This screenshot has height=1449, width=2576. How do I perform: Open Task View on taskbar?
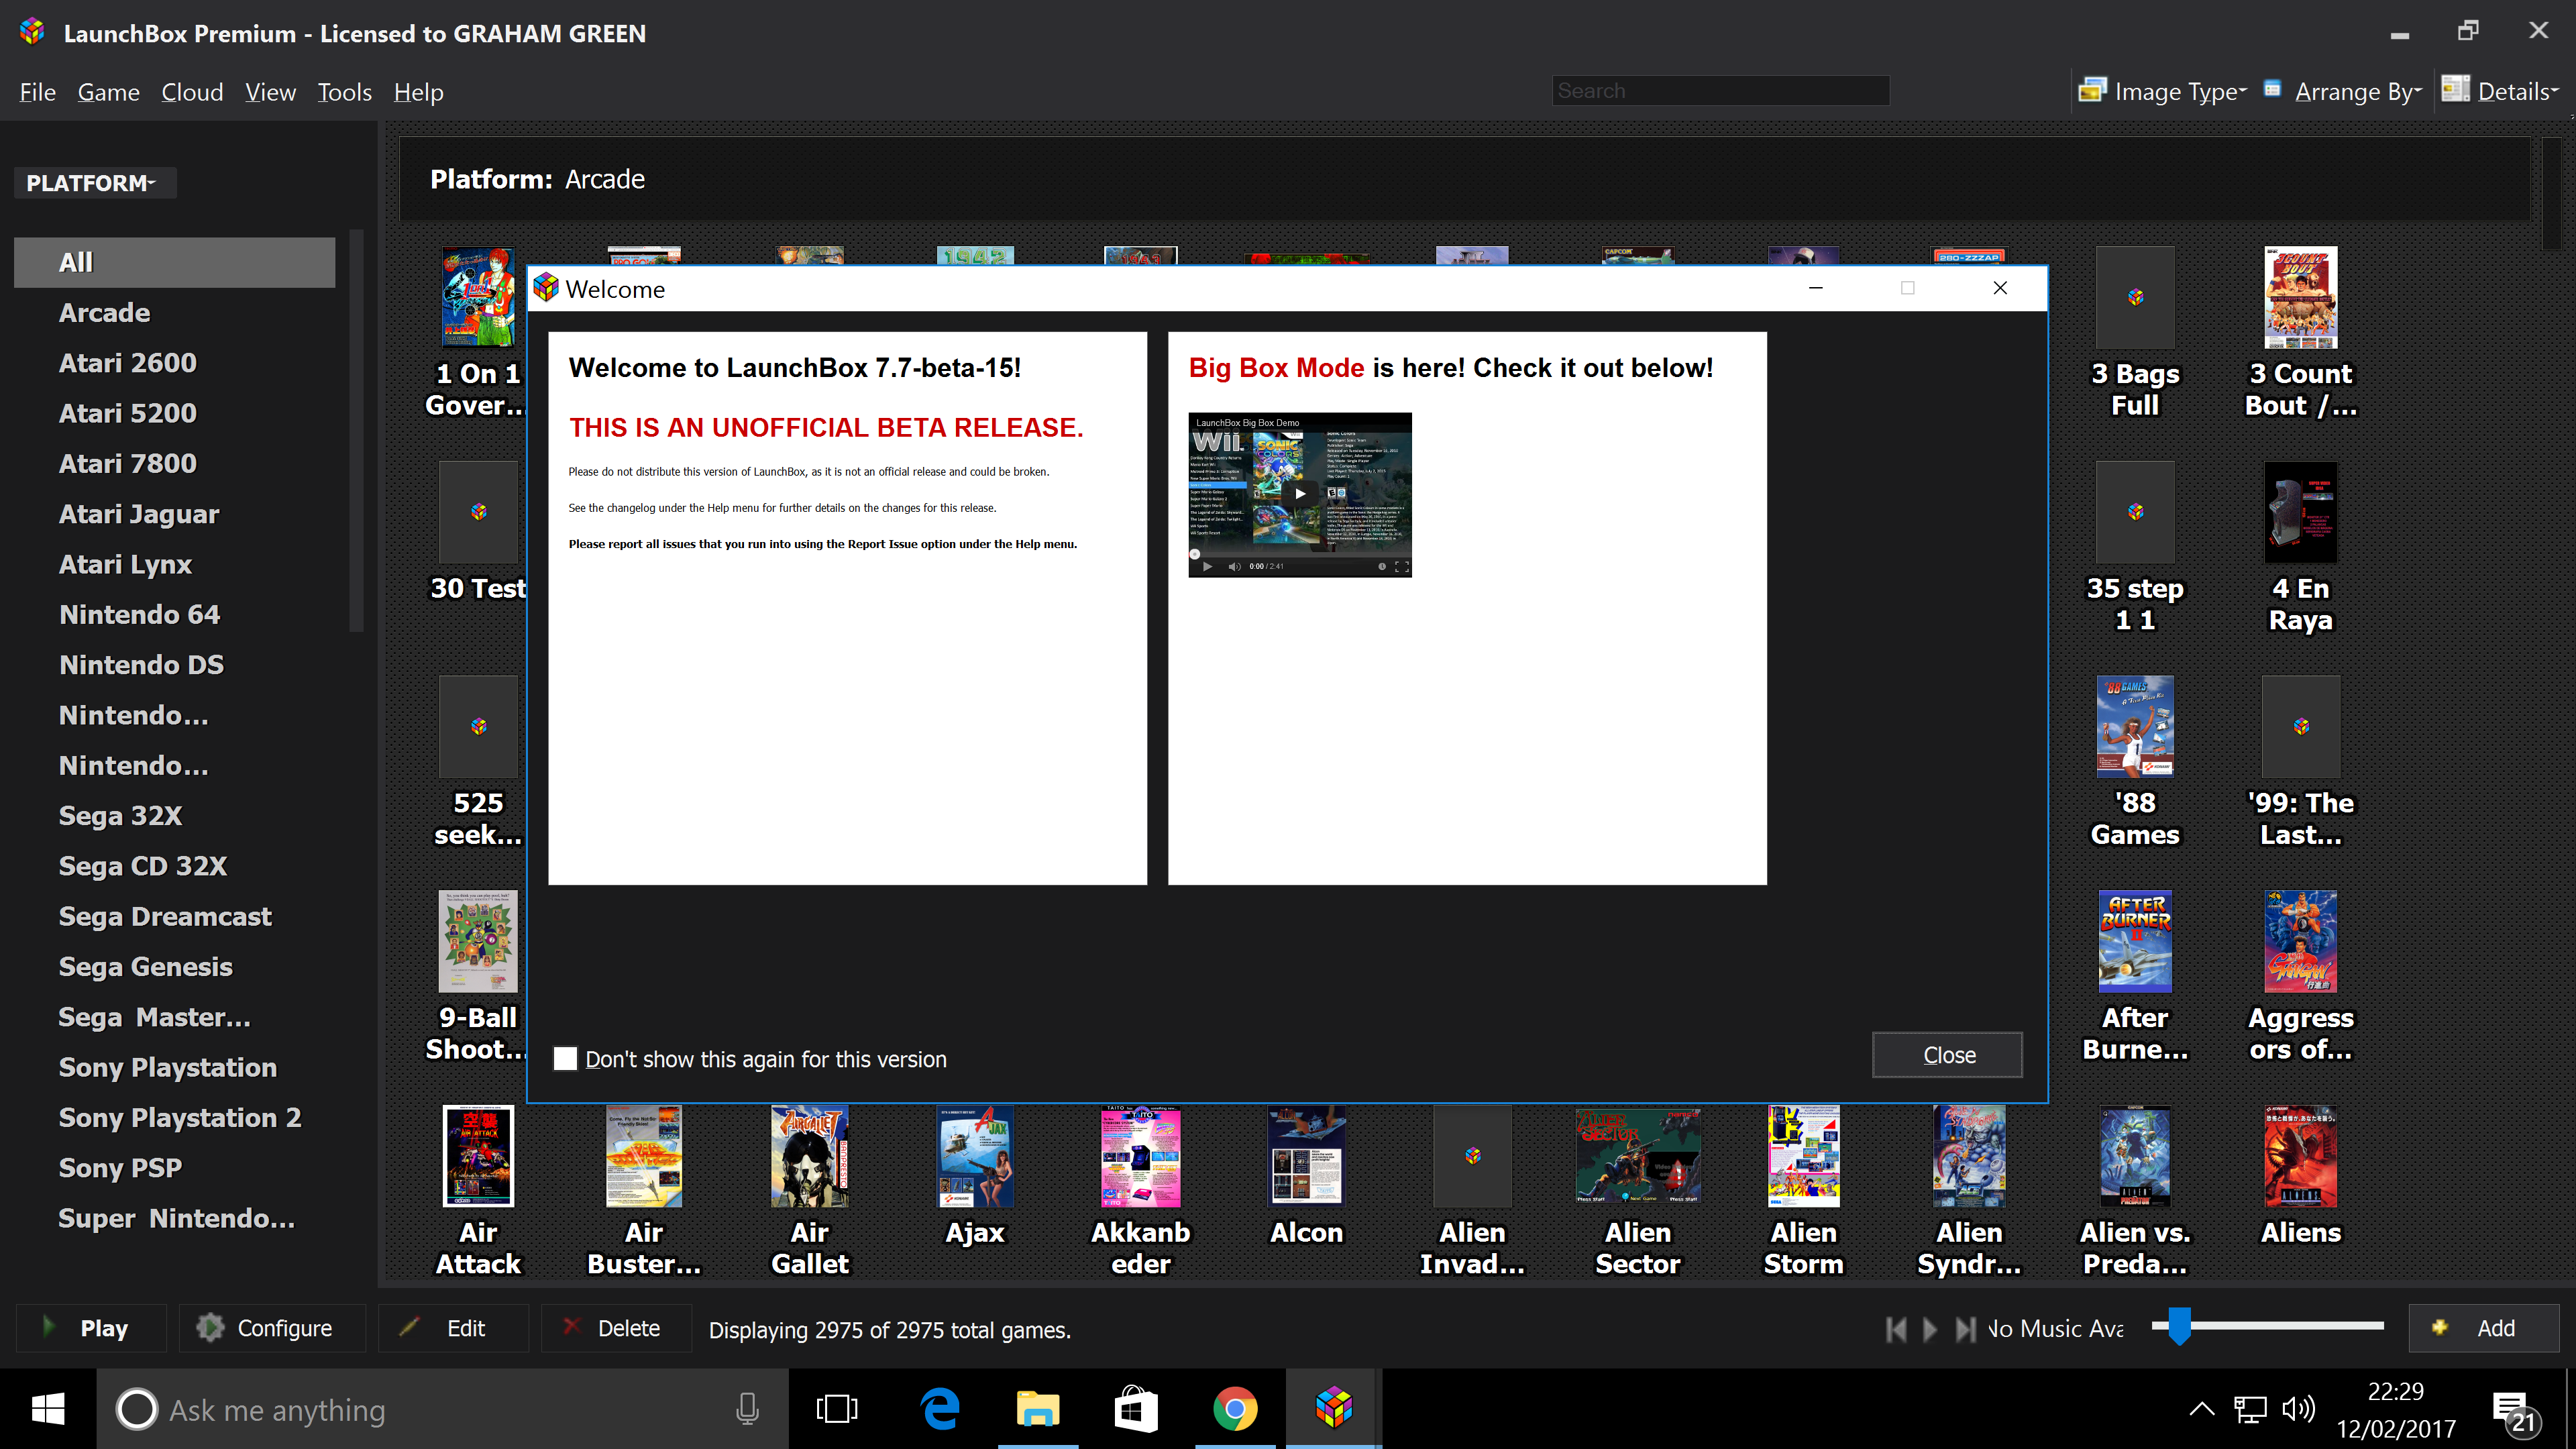pyautogui.click(x=837, y=1409)
